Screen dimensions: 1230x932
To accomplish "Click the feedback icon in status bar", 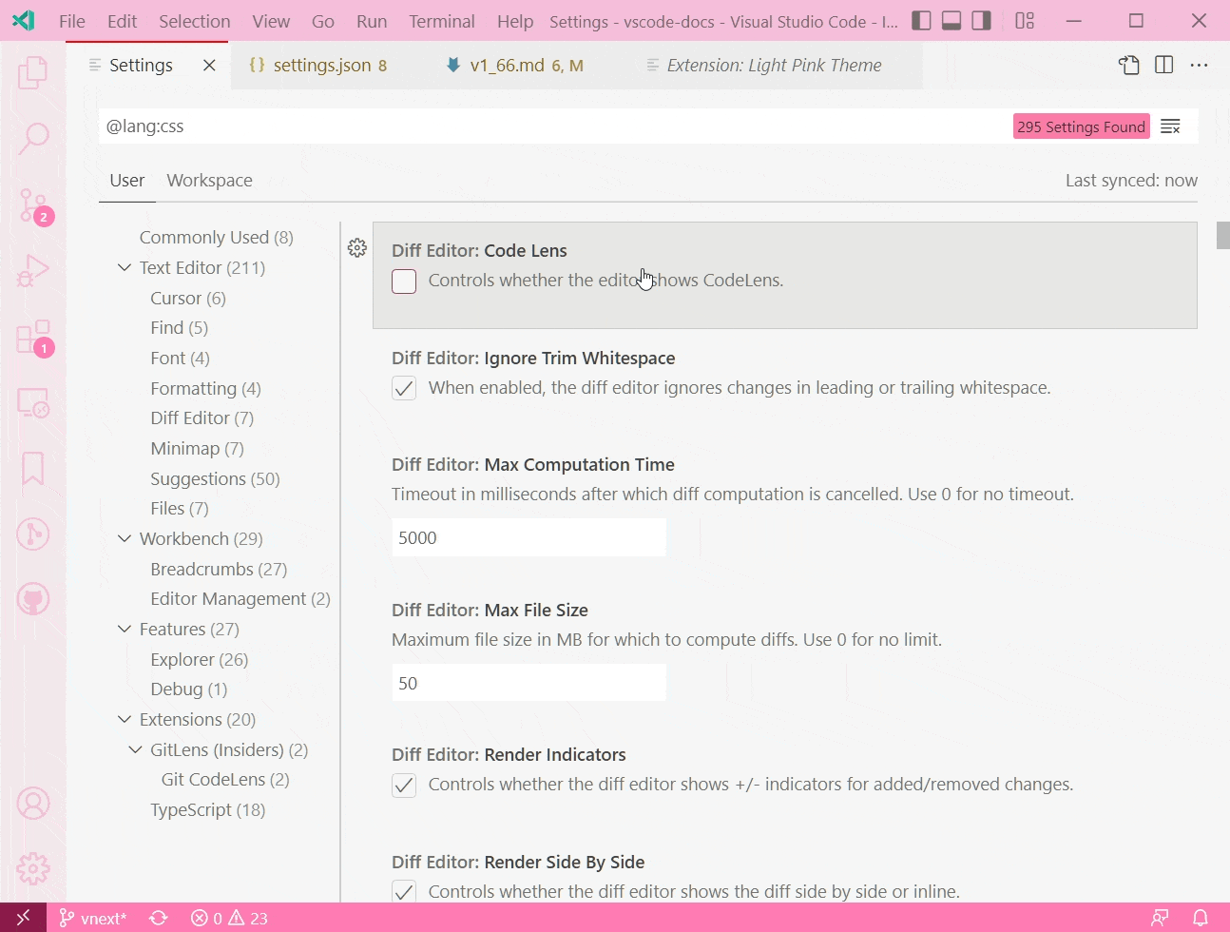I will pos(1160,918).
